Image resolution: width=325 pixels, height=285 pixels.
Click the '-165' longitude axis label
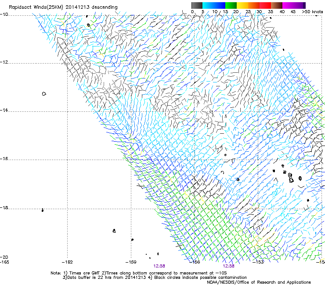point(4,262)
